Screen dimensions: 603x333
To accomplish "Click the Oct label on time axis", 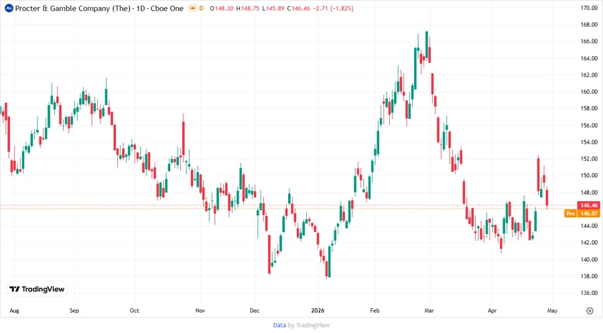I will coord(134,311).
